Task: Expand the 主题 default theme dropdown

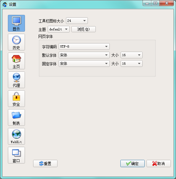Action: click(59, 29)
